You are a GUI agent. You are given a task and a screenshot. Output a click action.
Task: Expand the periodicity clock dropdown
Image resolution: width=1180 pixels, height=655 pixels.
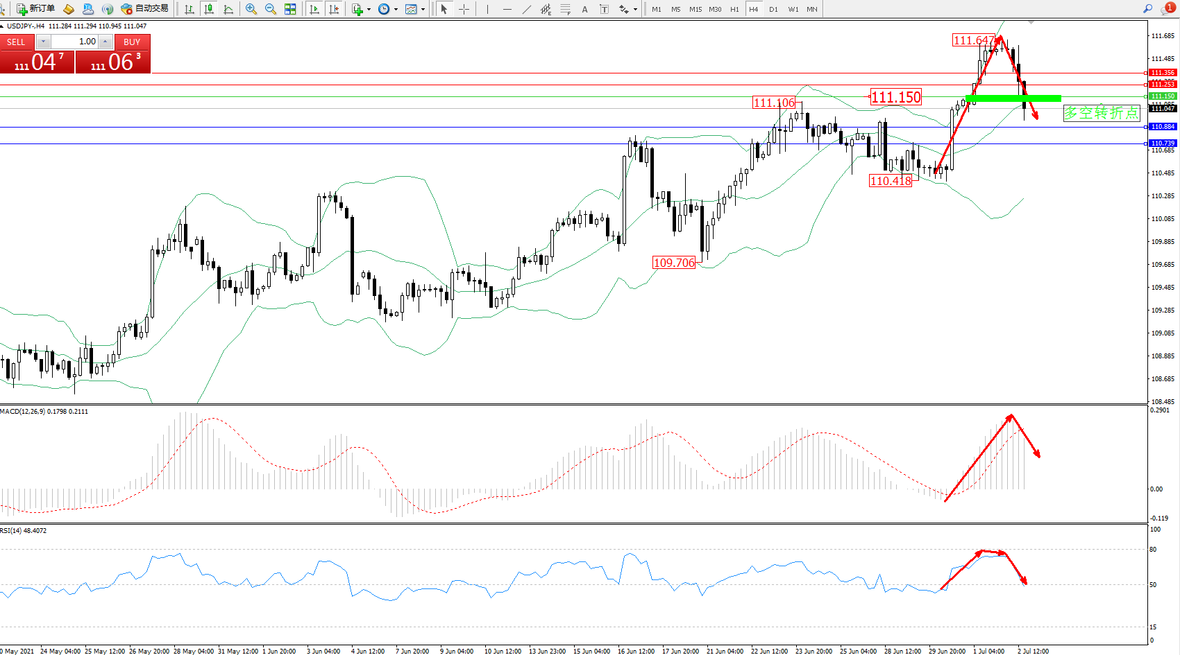pyautogui.click(x=388, y=9)
